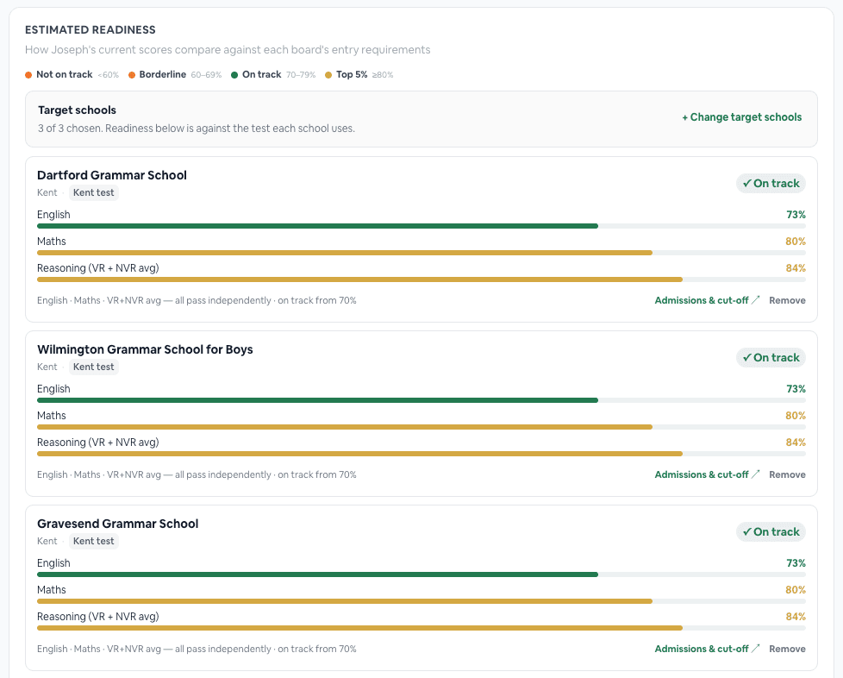Click the external link arrow icon in Gravesend card
The width and height of the screenshot is (843, 678).
[755, 649]
